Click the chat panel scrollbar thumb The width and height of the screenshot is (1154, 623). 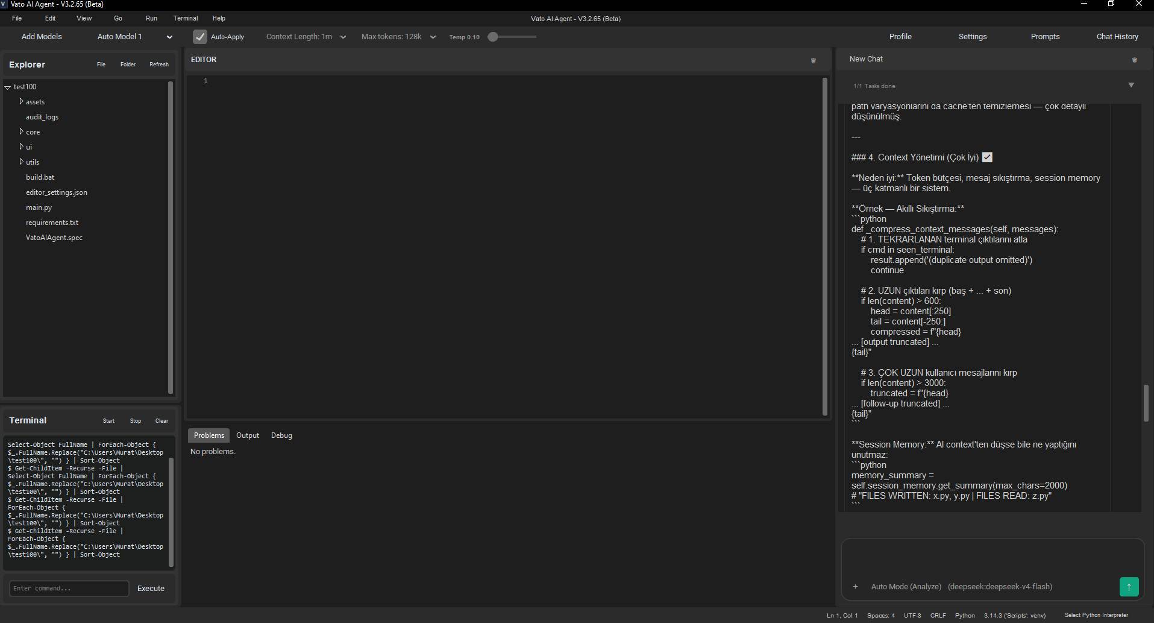pyautogui.click(x=1146, y=403)
